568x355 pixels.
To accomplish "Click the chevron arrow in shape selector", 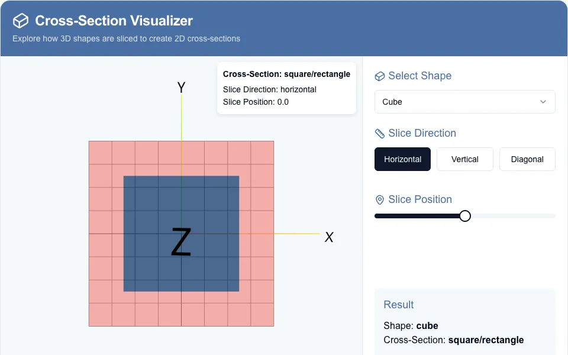I will 543,102.
